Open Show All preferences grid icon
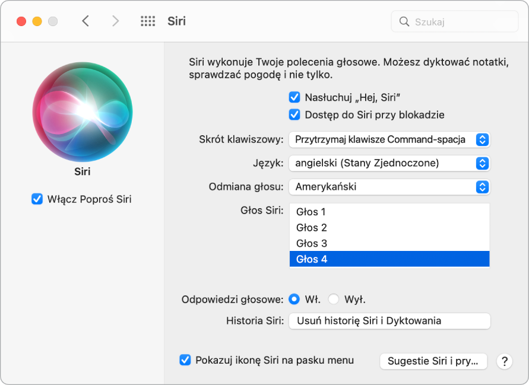The height and width of the screenshot is (385, 529). [x=147, y=20]
